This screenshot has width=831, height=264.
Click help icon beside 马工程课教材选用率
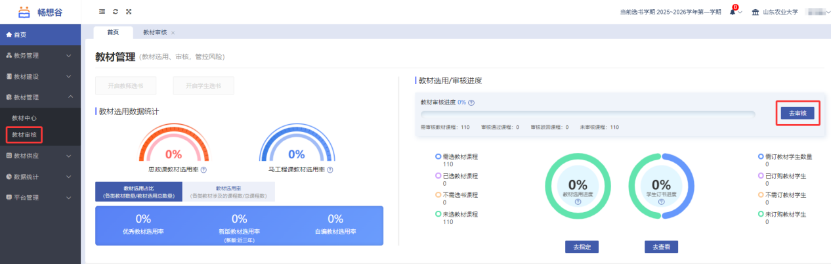tap(330, 169)
